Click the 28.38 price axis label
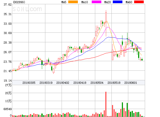The width and height of the screenshot is (160, 117). click(x=7, y=43)
